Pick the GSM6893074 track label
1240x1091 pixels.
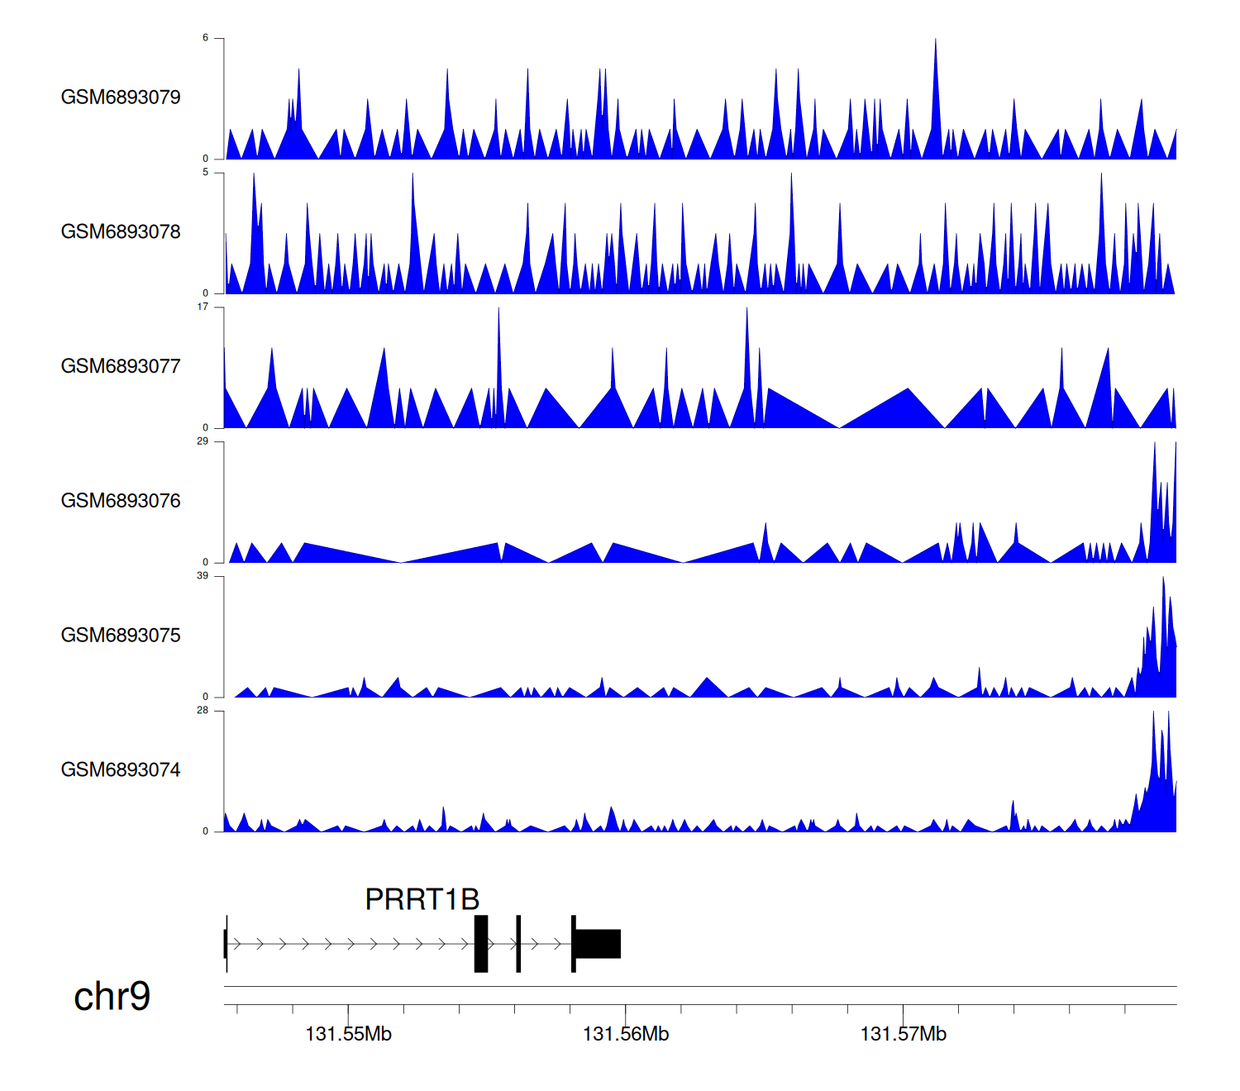[x=121, y=770]
